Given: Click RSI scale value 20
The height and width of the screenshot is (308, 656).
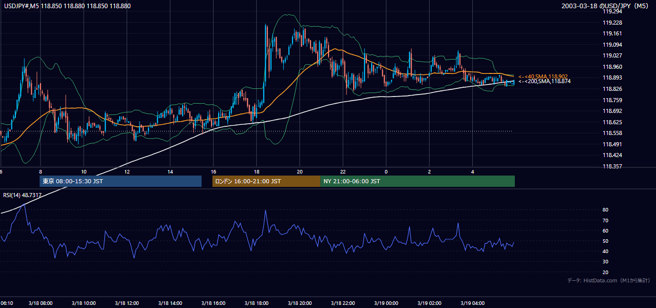Looking at the screenshot, I should click(x=606, y=272).
